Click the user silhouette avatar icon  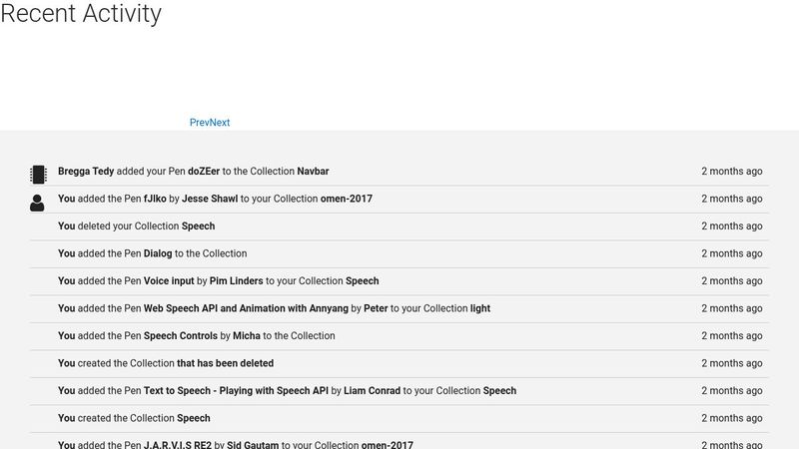tap(37, 203)
